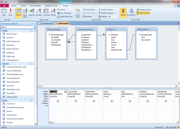Uncheck Show box for CityStateZip column
The width and height of the screenshot is (180, 129).
click(166, 101)
